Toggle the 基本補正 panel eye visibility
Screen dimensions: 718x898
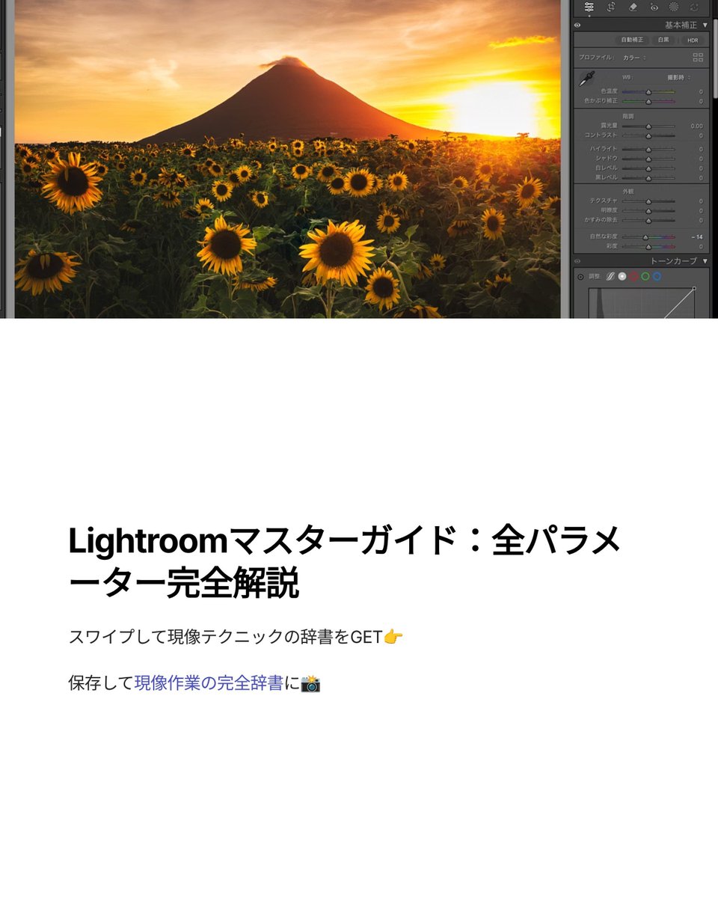577,25
